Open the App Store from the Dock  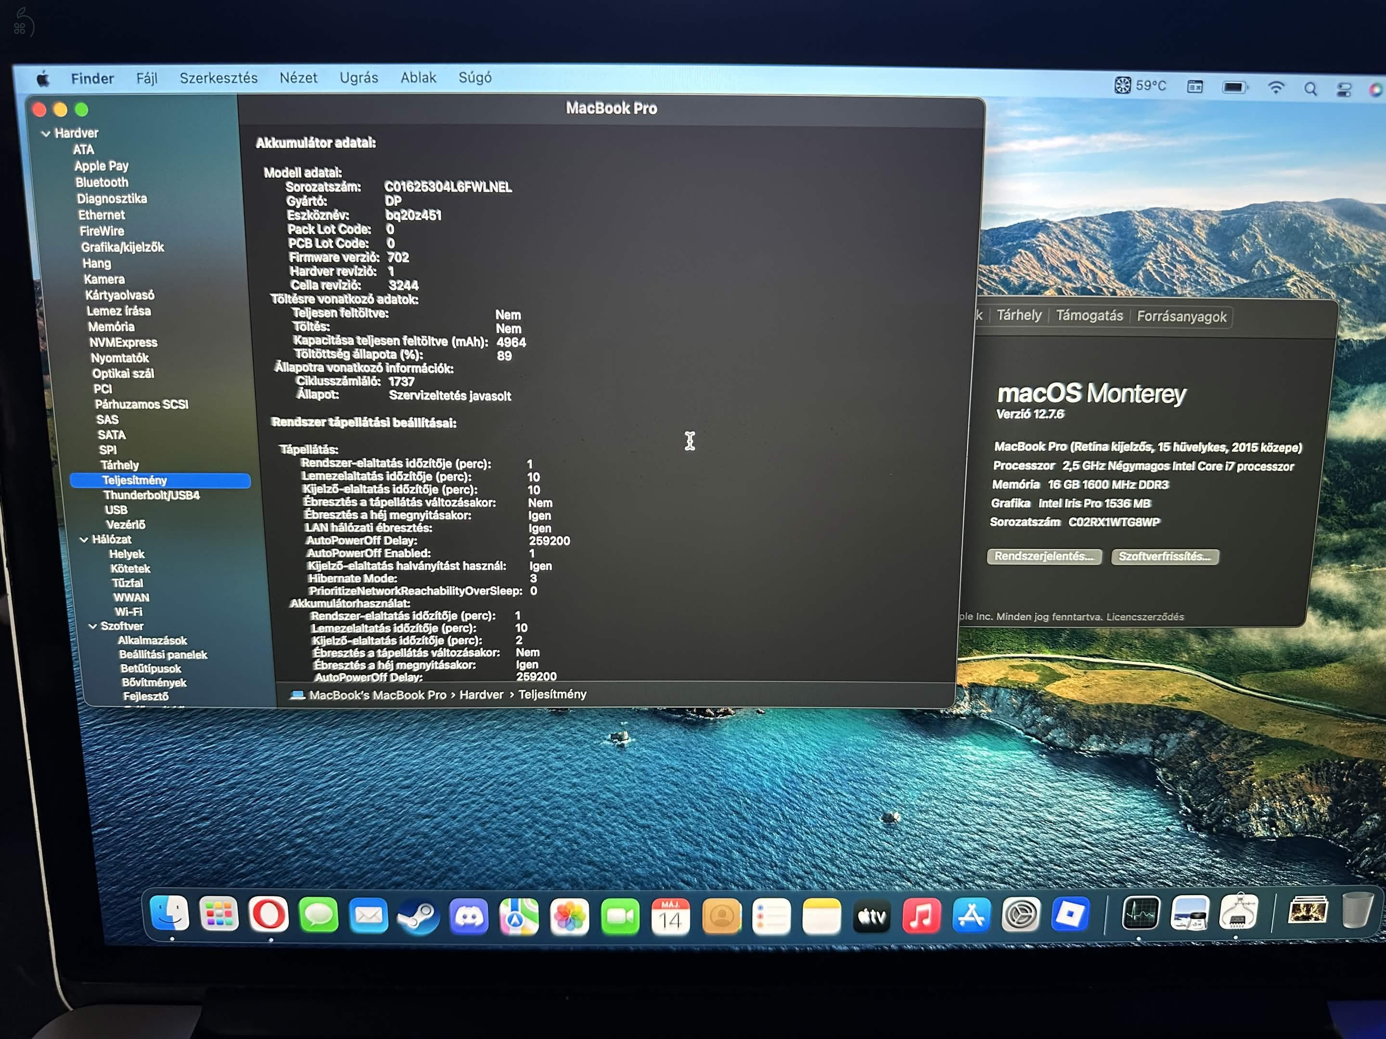click(971, 916)
